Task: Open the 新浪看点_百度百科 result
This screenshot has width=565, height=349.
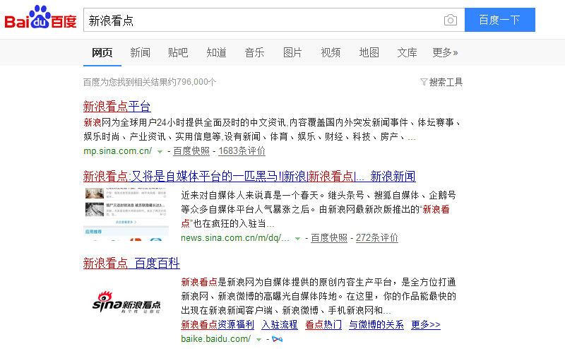Action: [131, 264]
